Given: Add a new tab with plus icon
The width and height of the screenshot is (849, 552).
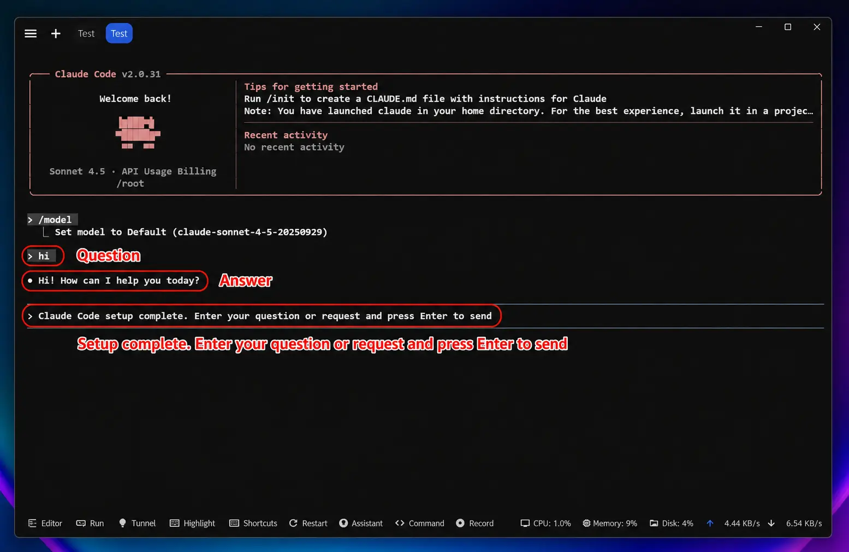Looking at the screenshot, I should click(x=56, y=33).
